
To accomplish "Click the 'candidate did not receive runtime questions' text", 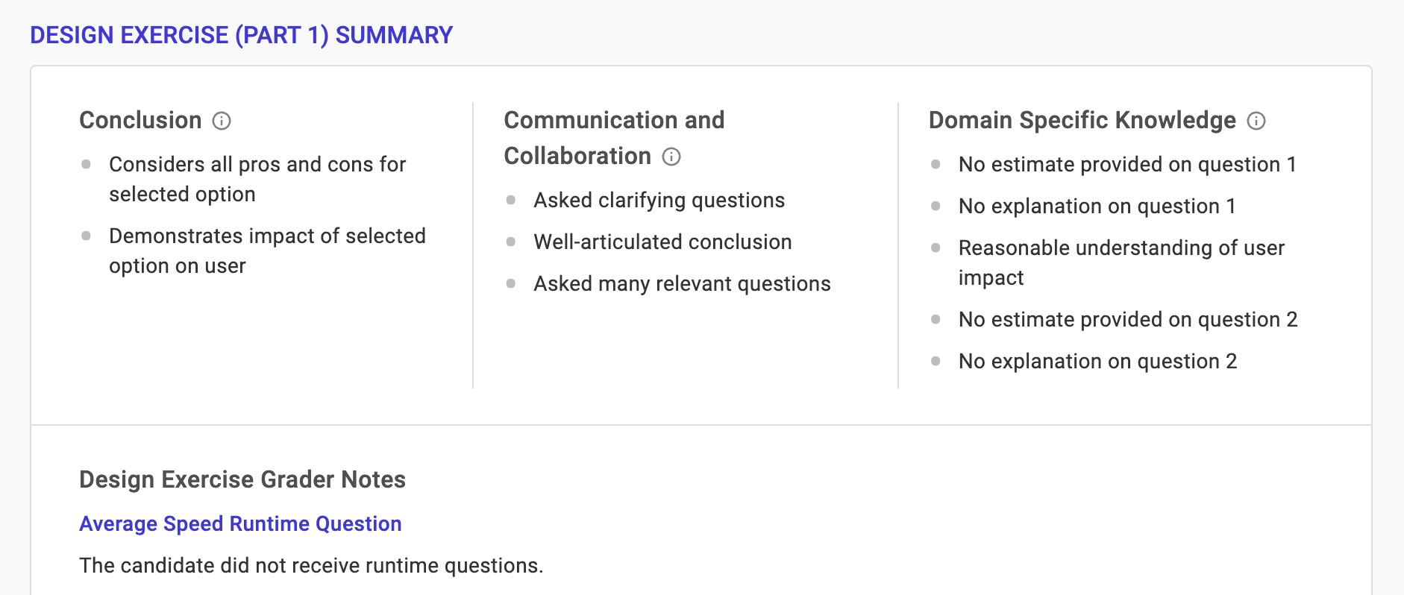I will [311, 566].
